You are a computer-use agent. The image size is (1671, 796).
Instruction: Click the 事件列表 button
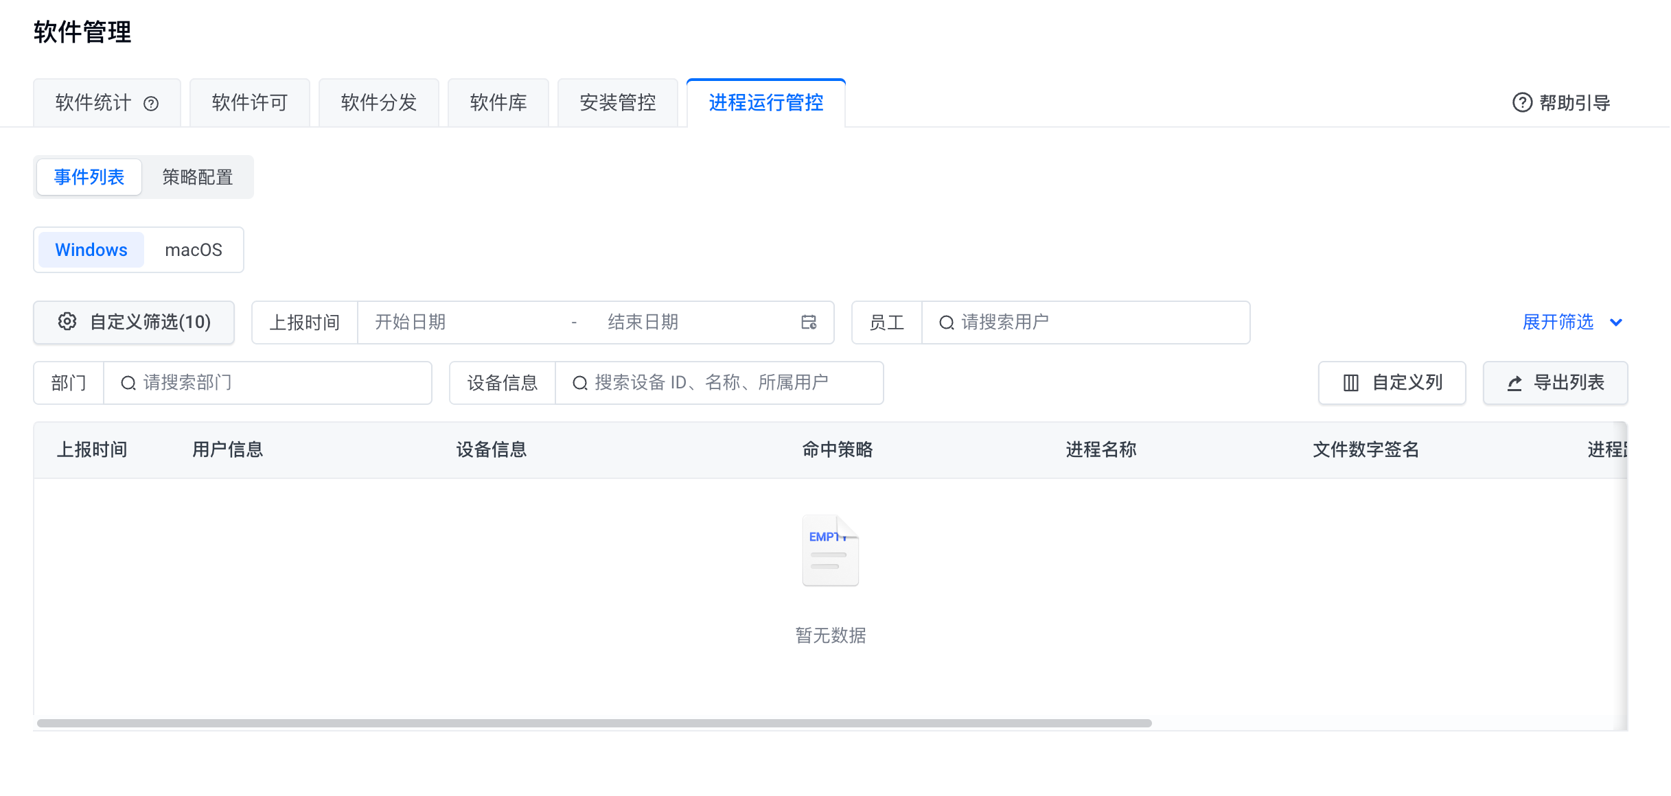pos(89,177)
